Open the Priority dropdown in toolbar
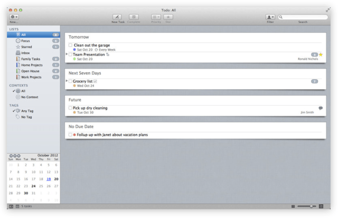Screen dimensions: 338x218 click(156, 17)
